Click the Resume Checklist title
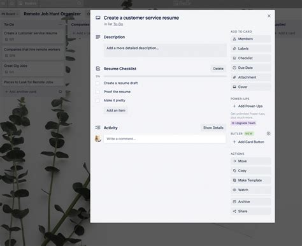This screenshot has width=302, height=246. pyautogui.click(x=120, y=69)
